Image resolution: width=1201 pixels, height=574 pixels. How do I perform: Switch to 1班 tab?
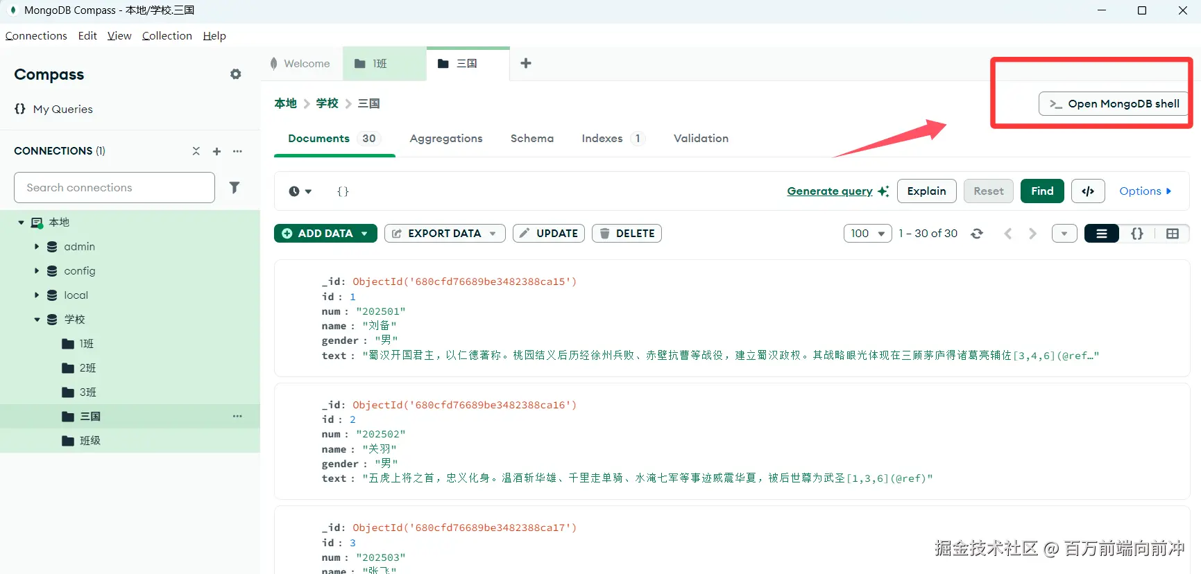384,64
